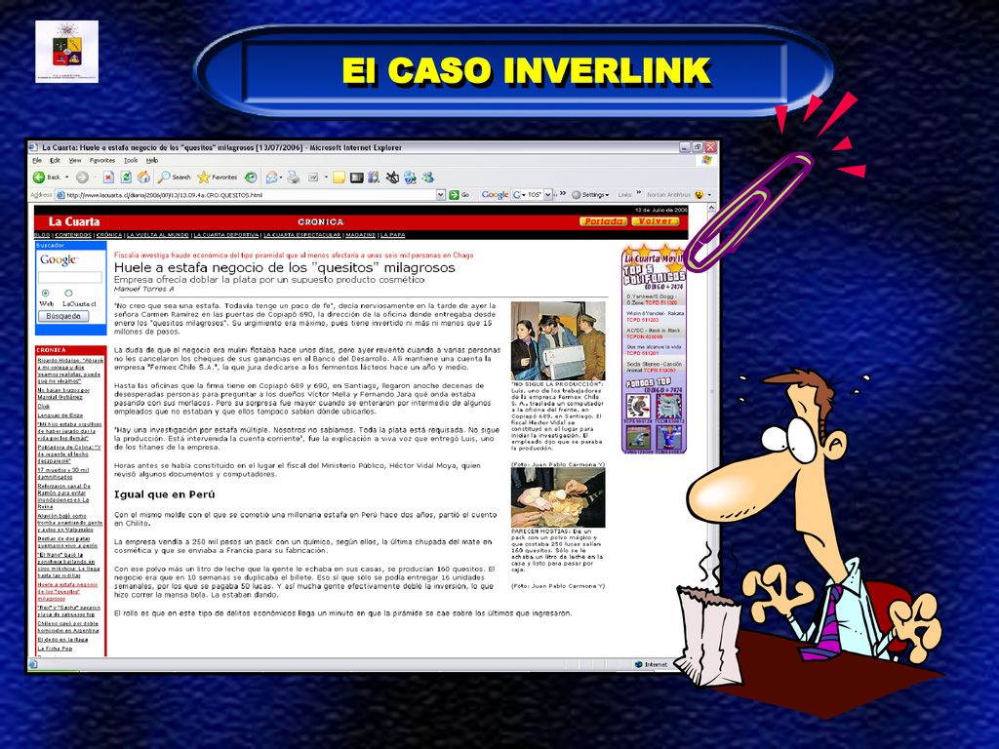This screenshot has height=749, width=999.
Task: Click the Google search text field in Buscador
Action: coord(70,277)
